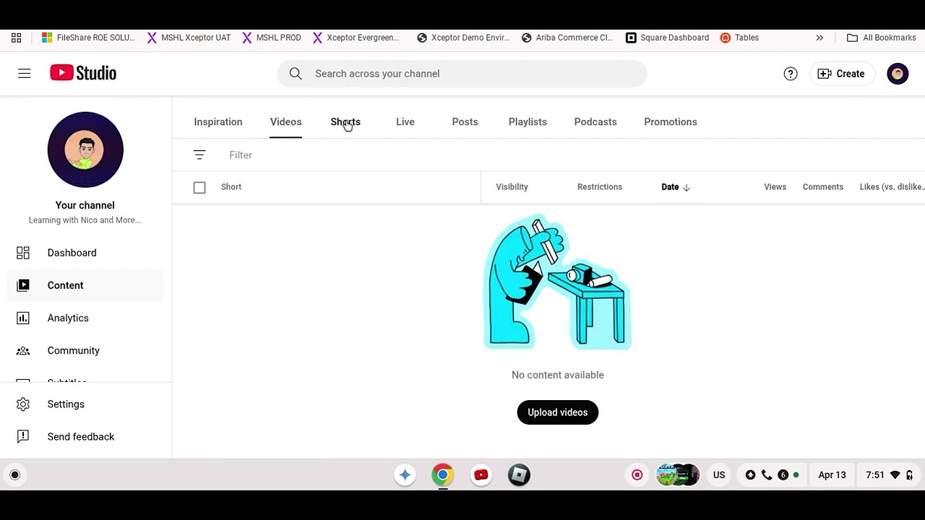Open the Posts tab
This screenshot has height=520, width=925.
click(x=465, y=122)
